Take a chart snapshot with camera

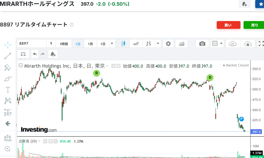point(202,44)
